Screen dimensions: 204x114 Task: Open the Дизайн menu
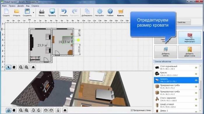[x=21, y=6]
